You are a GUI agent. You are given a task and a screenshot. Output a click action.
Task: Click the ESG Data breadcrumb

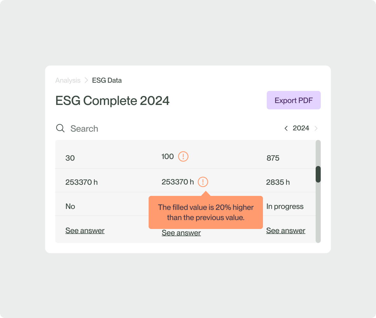pyautogui.click(x=107, y=80)
